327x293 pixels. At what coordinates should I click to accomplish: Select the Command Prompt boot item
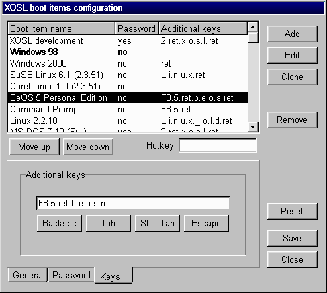[x=128, y=110]
